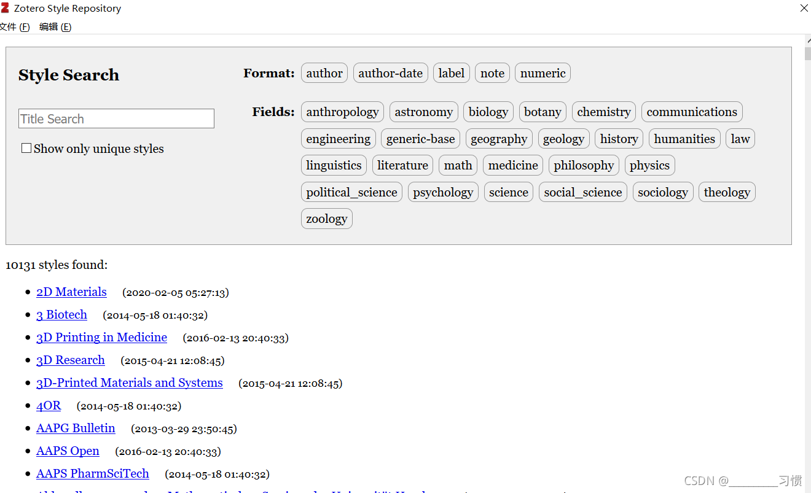Apply the zoology field filter

(x=326, y=219)
